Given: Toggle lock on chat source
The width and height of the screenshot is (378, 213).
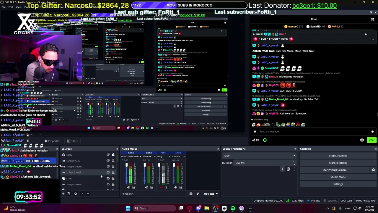Looking at the screenshot, I should click(113, 178).
